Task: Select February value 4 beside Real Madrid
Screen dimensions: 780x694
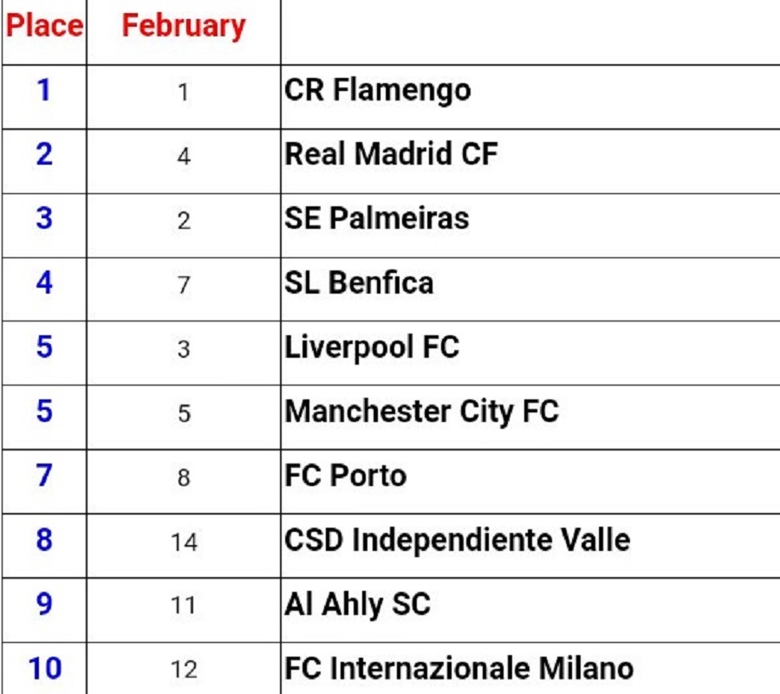Action: 184,157
